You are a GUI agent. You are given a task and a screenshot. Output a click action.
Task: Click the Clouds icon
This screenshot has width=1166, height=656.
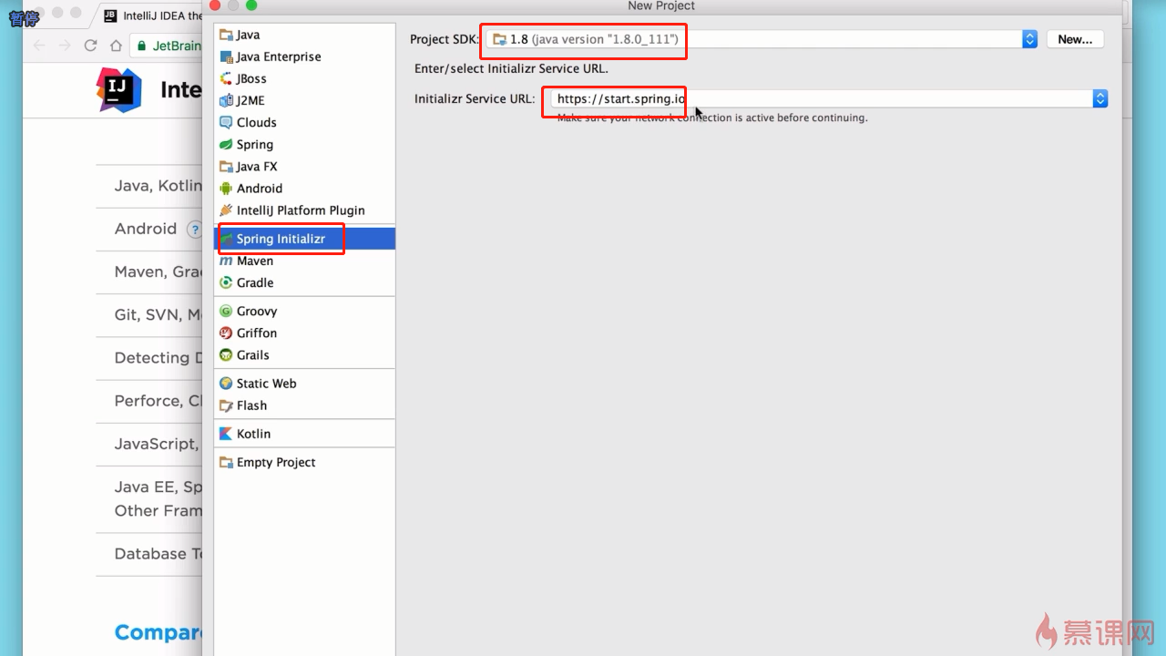227,122
